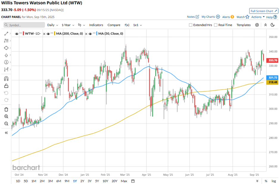Toggle the magnet snap mode
The image size is (280, 184).
(x=6, y=78)
